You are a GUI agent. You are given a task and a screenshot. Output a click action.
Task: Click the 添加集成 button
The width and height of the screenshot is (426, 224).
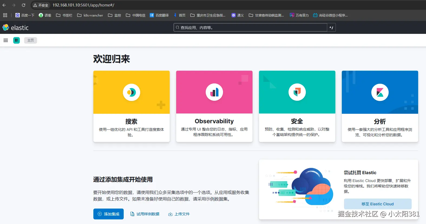pos(109,214)
